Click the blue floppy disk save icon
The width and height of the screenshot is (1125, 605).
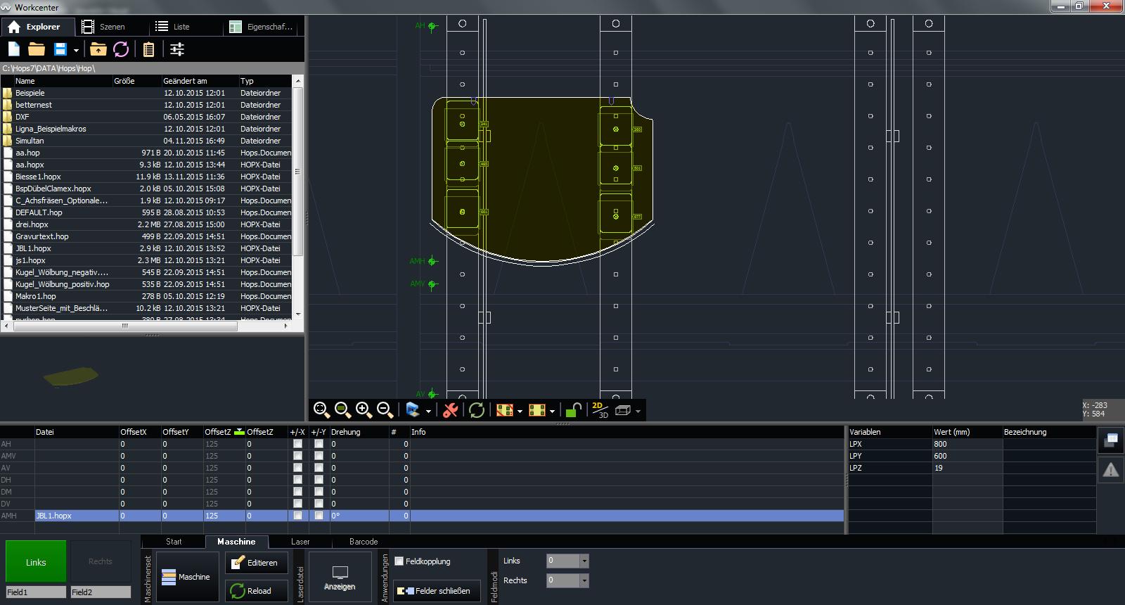pyautogui.click(x=60, y=49)
